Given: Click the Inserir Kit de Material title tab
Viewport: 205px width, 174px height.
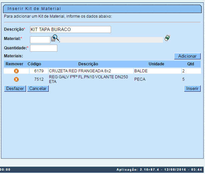Looking at the screenshot, I should pyautogui.click(x=34, y=8).
